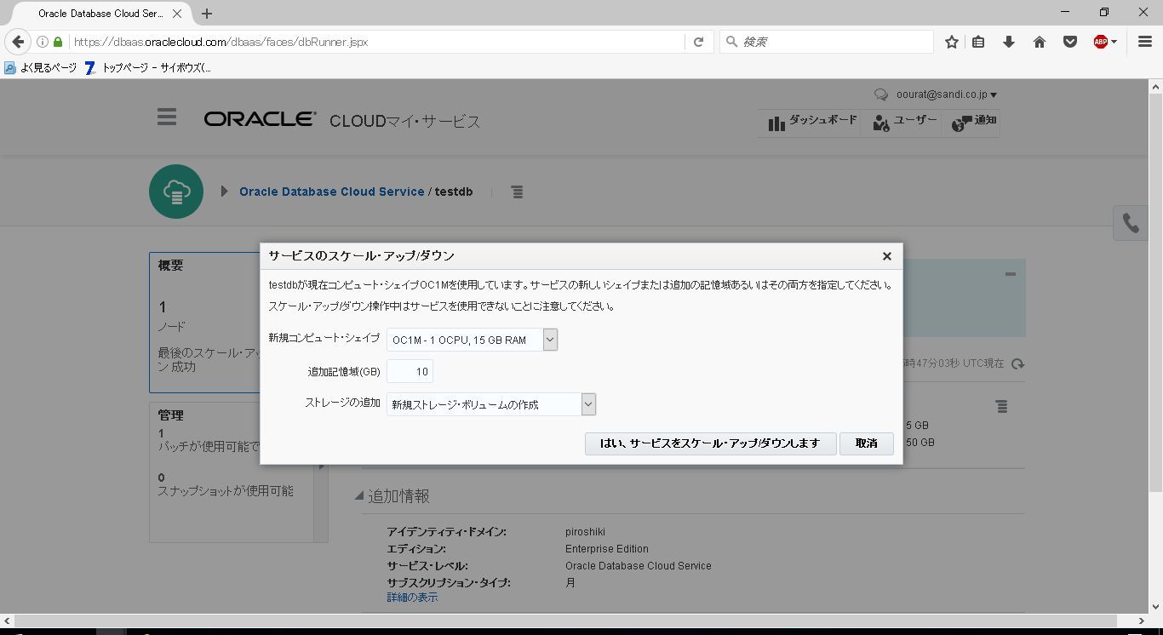
Task: Click the 取消 cancel button
Action: click(x=866, y=443)
